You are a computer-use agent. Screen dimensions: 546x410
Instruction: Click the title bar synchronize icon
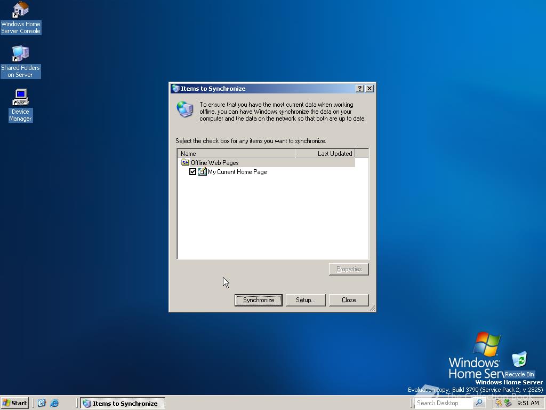tap(175, 89)
